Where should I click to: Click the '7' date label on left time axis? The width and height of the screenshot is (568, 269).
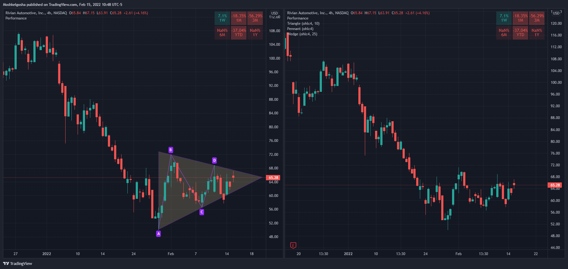point(196,254)
